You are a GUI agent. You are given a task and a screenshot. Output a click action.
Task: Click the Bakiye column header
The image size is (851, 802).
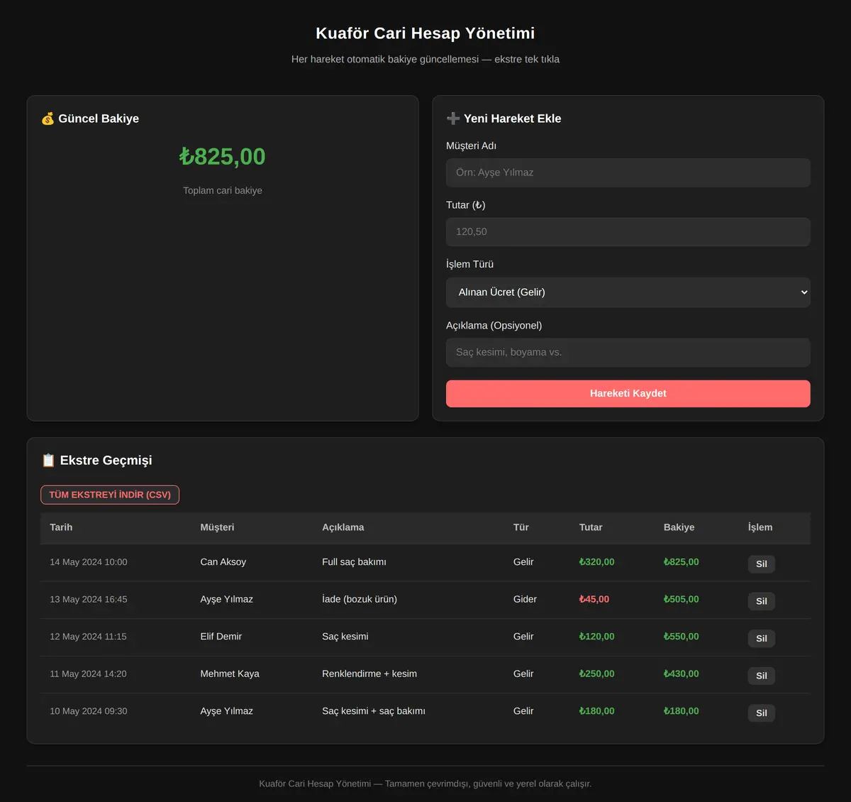679,527
